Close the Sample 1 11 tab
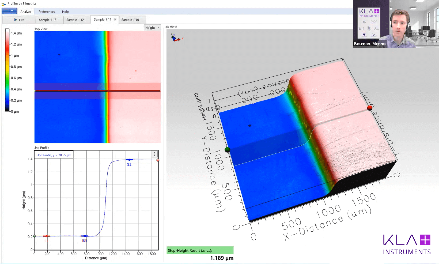The width and height of the screenshot is (439, 264). (x=115, y=20)
